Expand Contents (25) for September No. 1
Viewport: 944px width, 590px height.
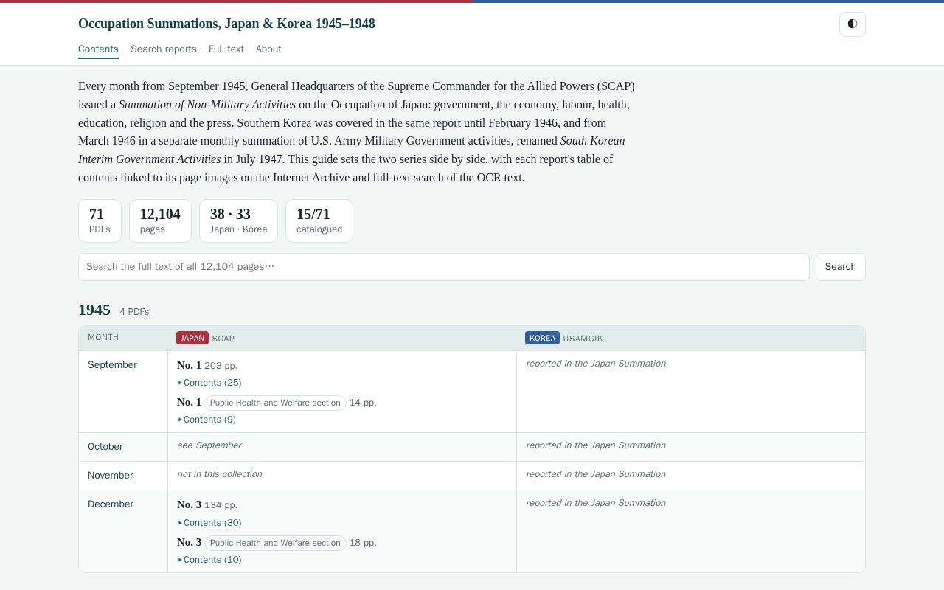pos(210,383)
